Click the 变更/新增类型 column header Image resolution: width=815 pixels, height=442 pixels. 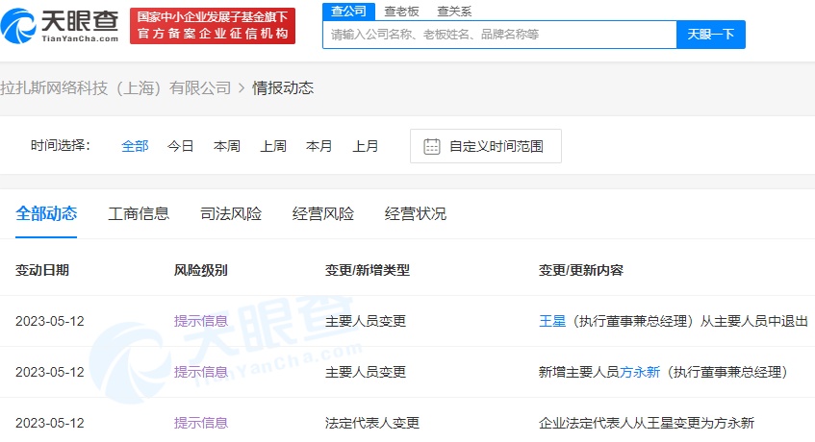(368, 270)
